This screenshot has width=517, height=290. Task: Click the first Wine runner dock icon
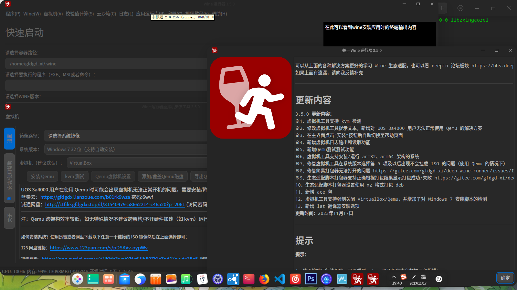pyautogui.click(x=357, y=279)
